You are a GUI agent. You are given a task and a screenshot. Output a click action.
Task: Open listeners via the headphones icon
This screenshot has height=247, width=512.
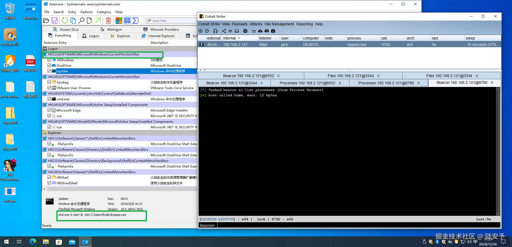215,31
